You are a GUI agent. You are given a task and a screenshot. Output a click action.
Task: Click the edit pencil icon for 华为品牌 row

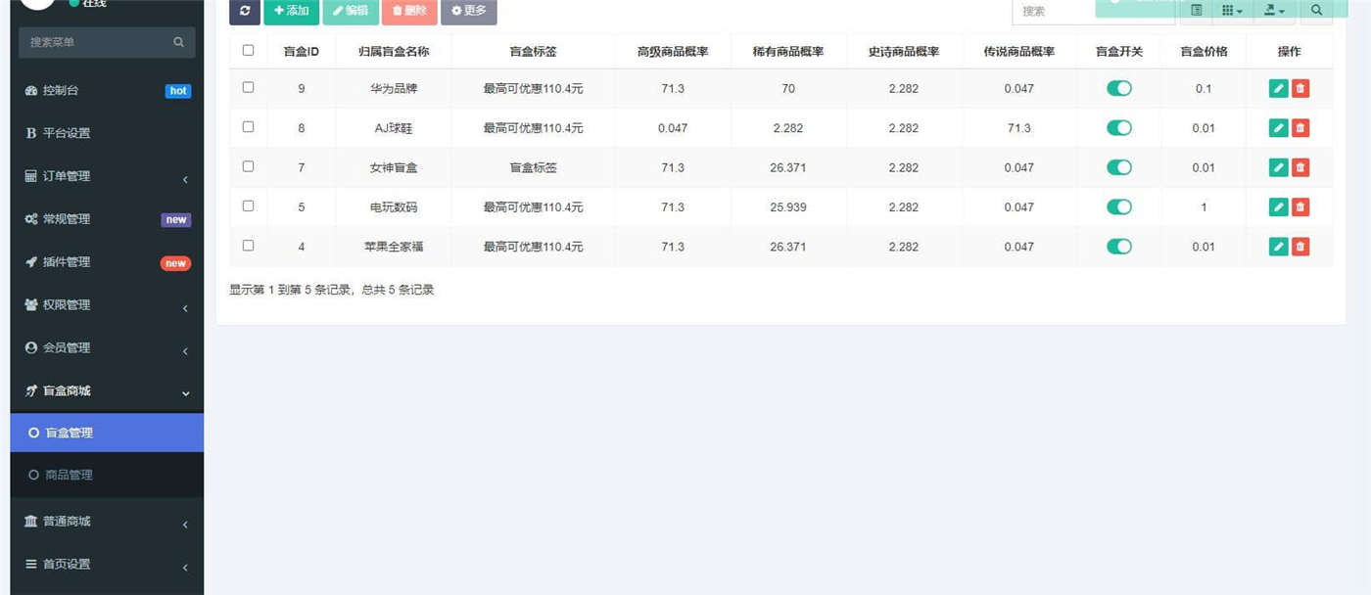pyautogui.click(x=1278, y=89)
